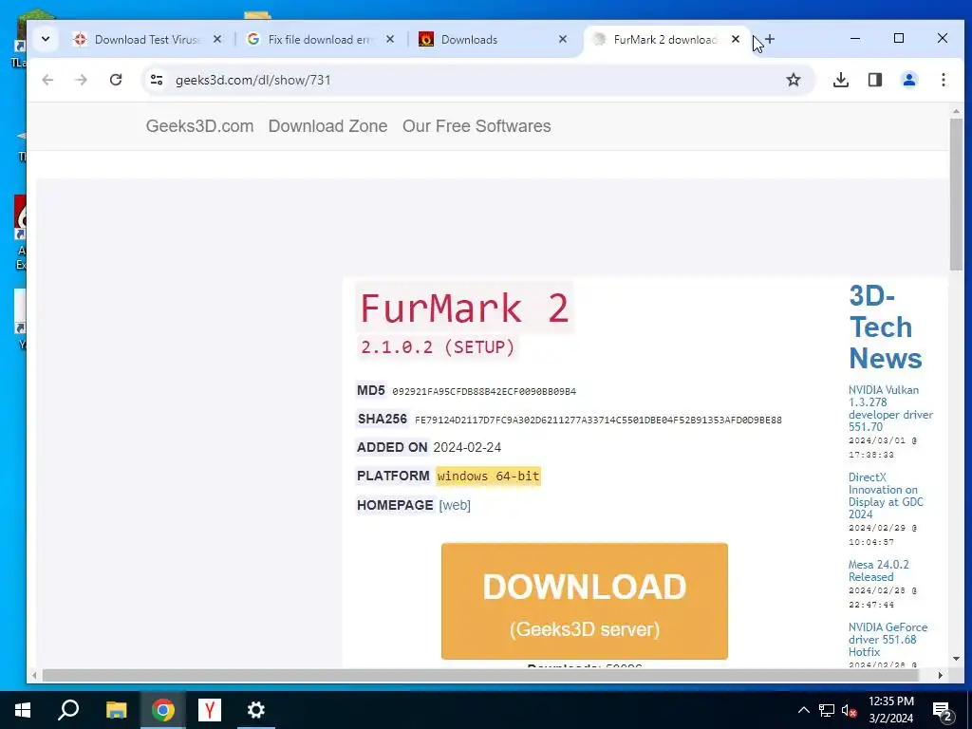Open Chrome downloads tray icon
The image size is (972, 729).
click(841, 80)
